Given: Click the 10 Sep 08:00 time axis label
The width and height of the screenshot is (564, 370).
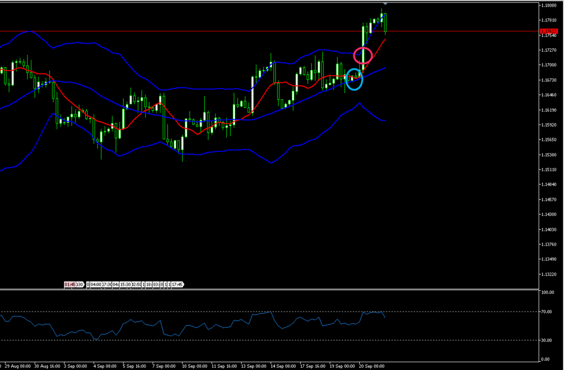Looking at the screenshot, I should pos(194,366).
